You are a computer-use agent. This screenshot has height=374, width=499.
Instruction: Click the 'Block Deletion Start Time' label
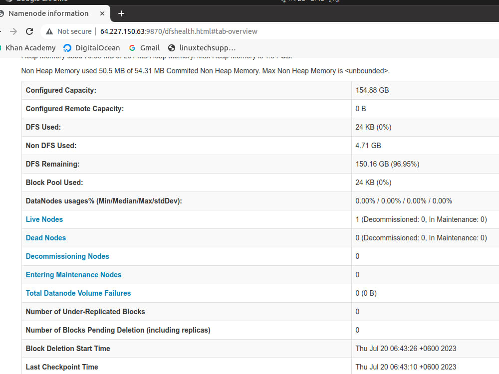pos(68,349)
